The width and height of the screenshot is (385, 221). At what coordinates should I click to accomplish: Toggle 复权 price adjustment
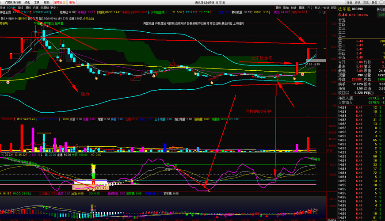tap(278, 8)
